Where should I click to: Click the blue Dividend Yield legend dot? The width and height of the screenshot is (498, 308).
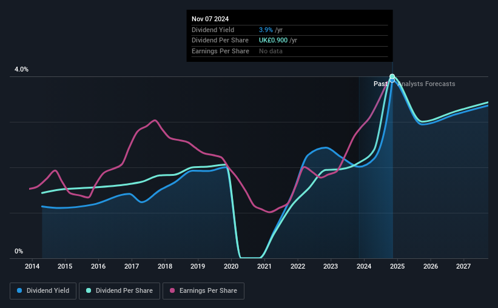tap(19, 290)
